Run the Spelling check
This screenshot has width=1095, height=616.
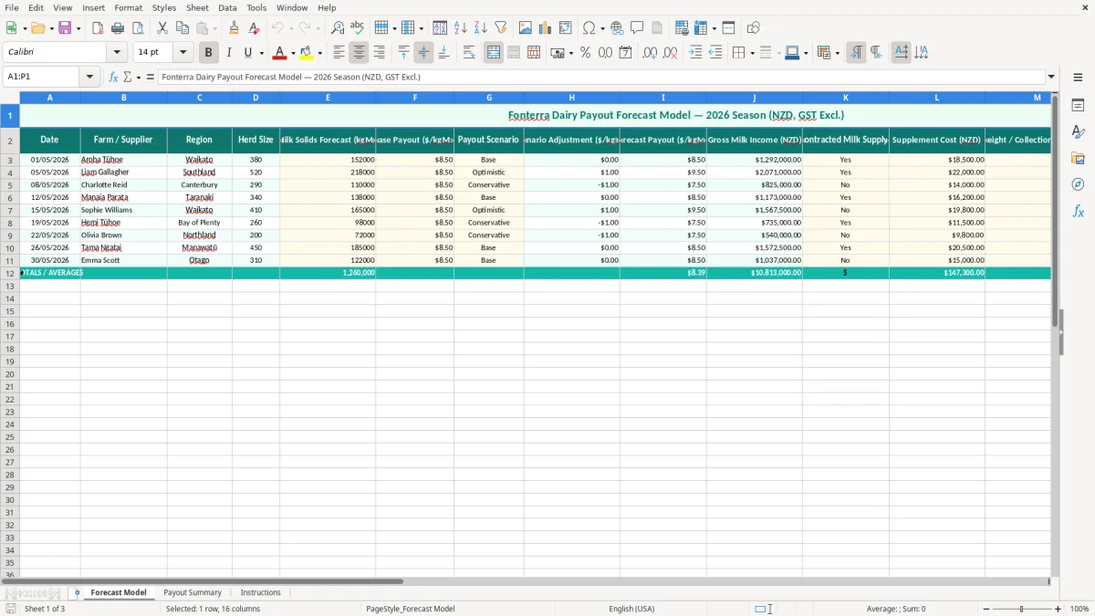click(x=358, y=28)
